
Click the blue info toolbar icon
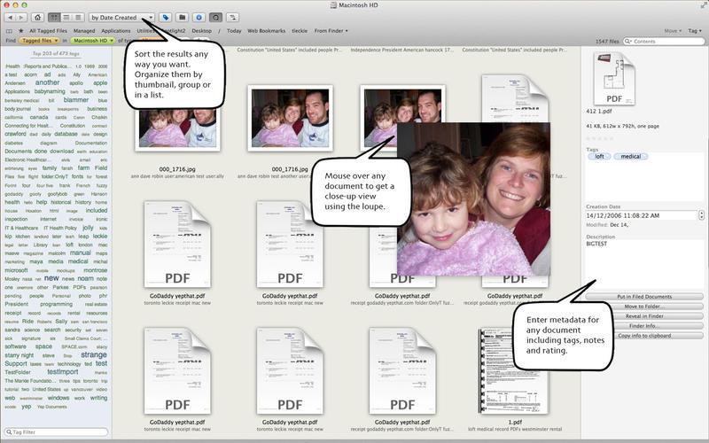pyautogui.click(x=199, y=17)
